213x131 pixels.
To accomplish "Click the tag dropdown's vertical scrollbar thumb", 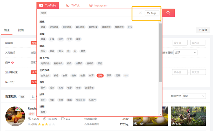I will click(160, 53).
